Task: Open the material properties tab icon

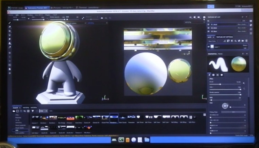Action: click(222, 75)
